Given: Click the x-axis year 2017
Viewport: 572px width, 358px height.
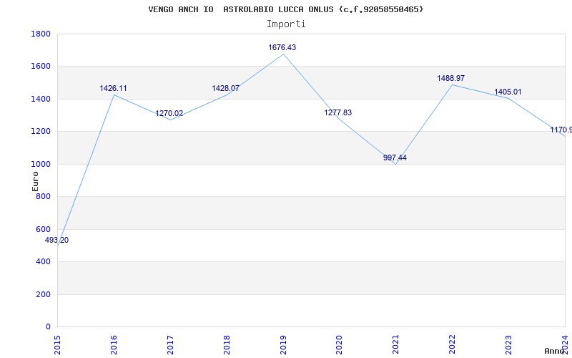Looking at the screenshot, I should (170, 345).
